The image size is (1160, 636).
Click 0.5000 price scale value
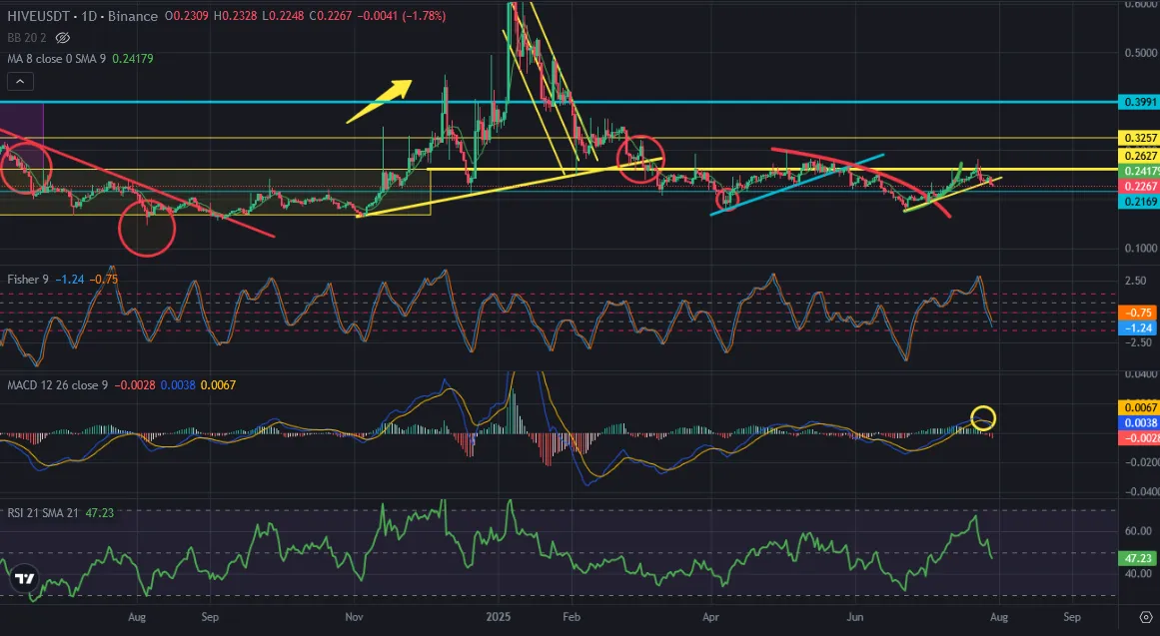pyautogui.click(x=1140, y=53)
